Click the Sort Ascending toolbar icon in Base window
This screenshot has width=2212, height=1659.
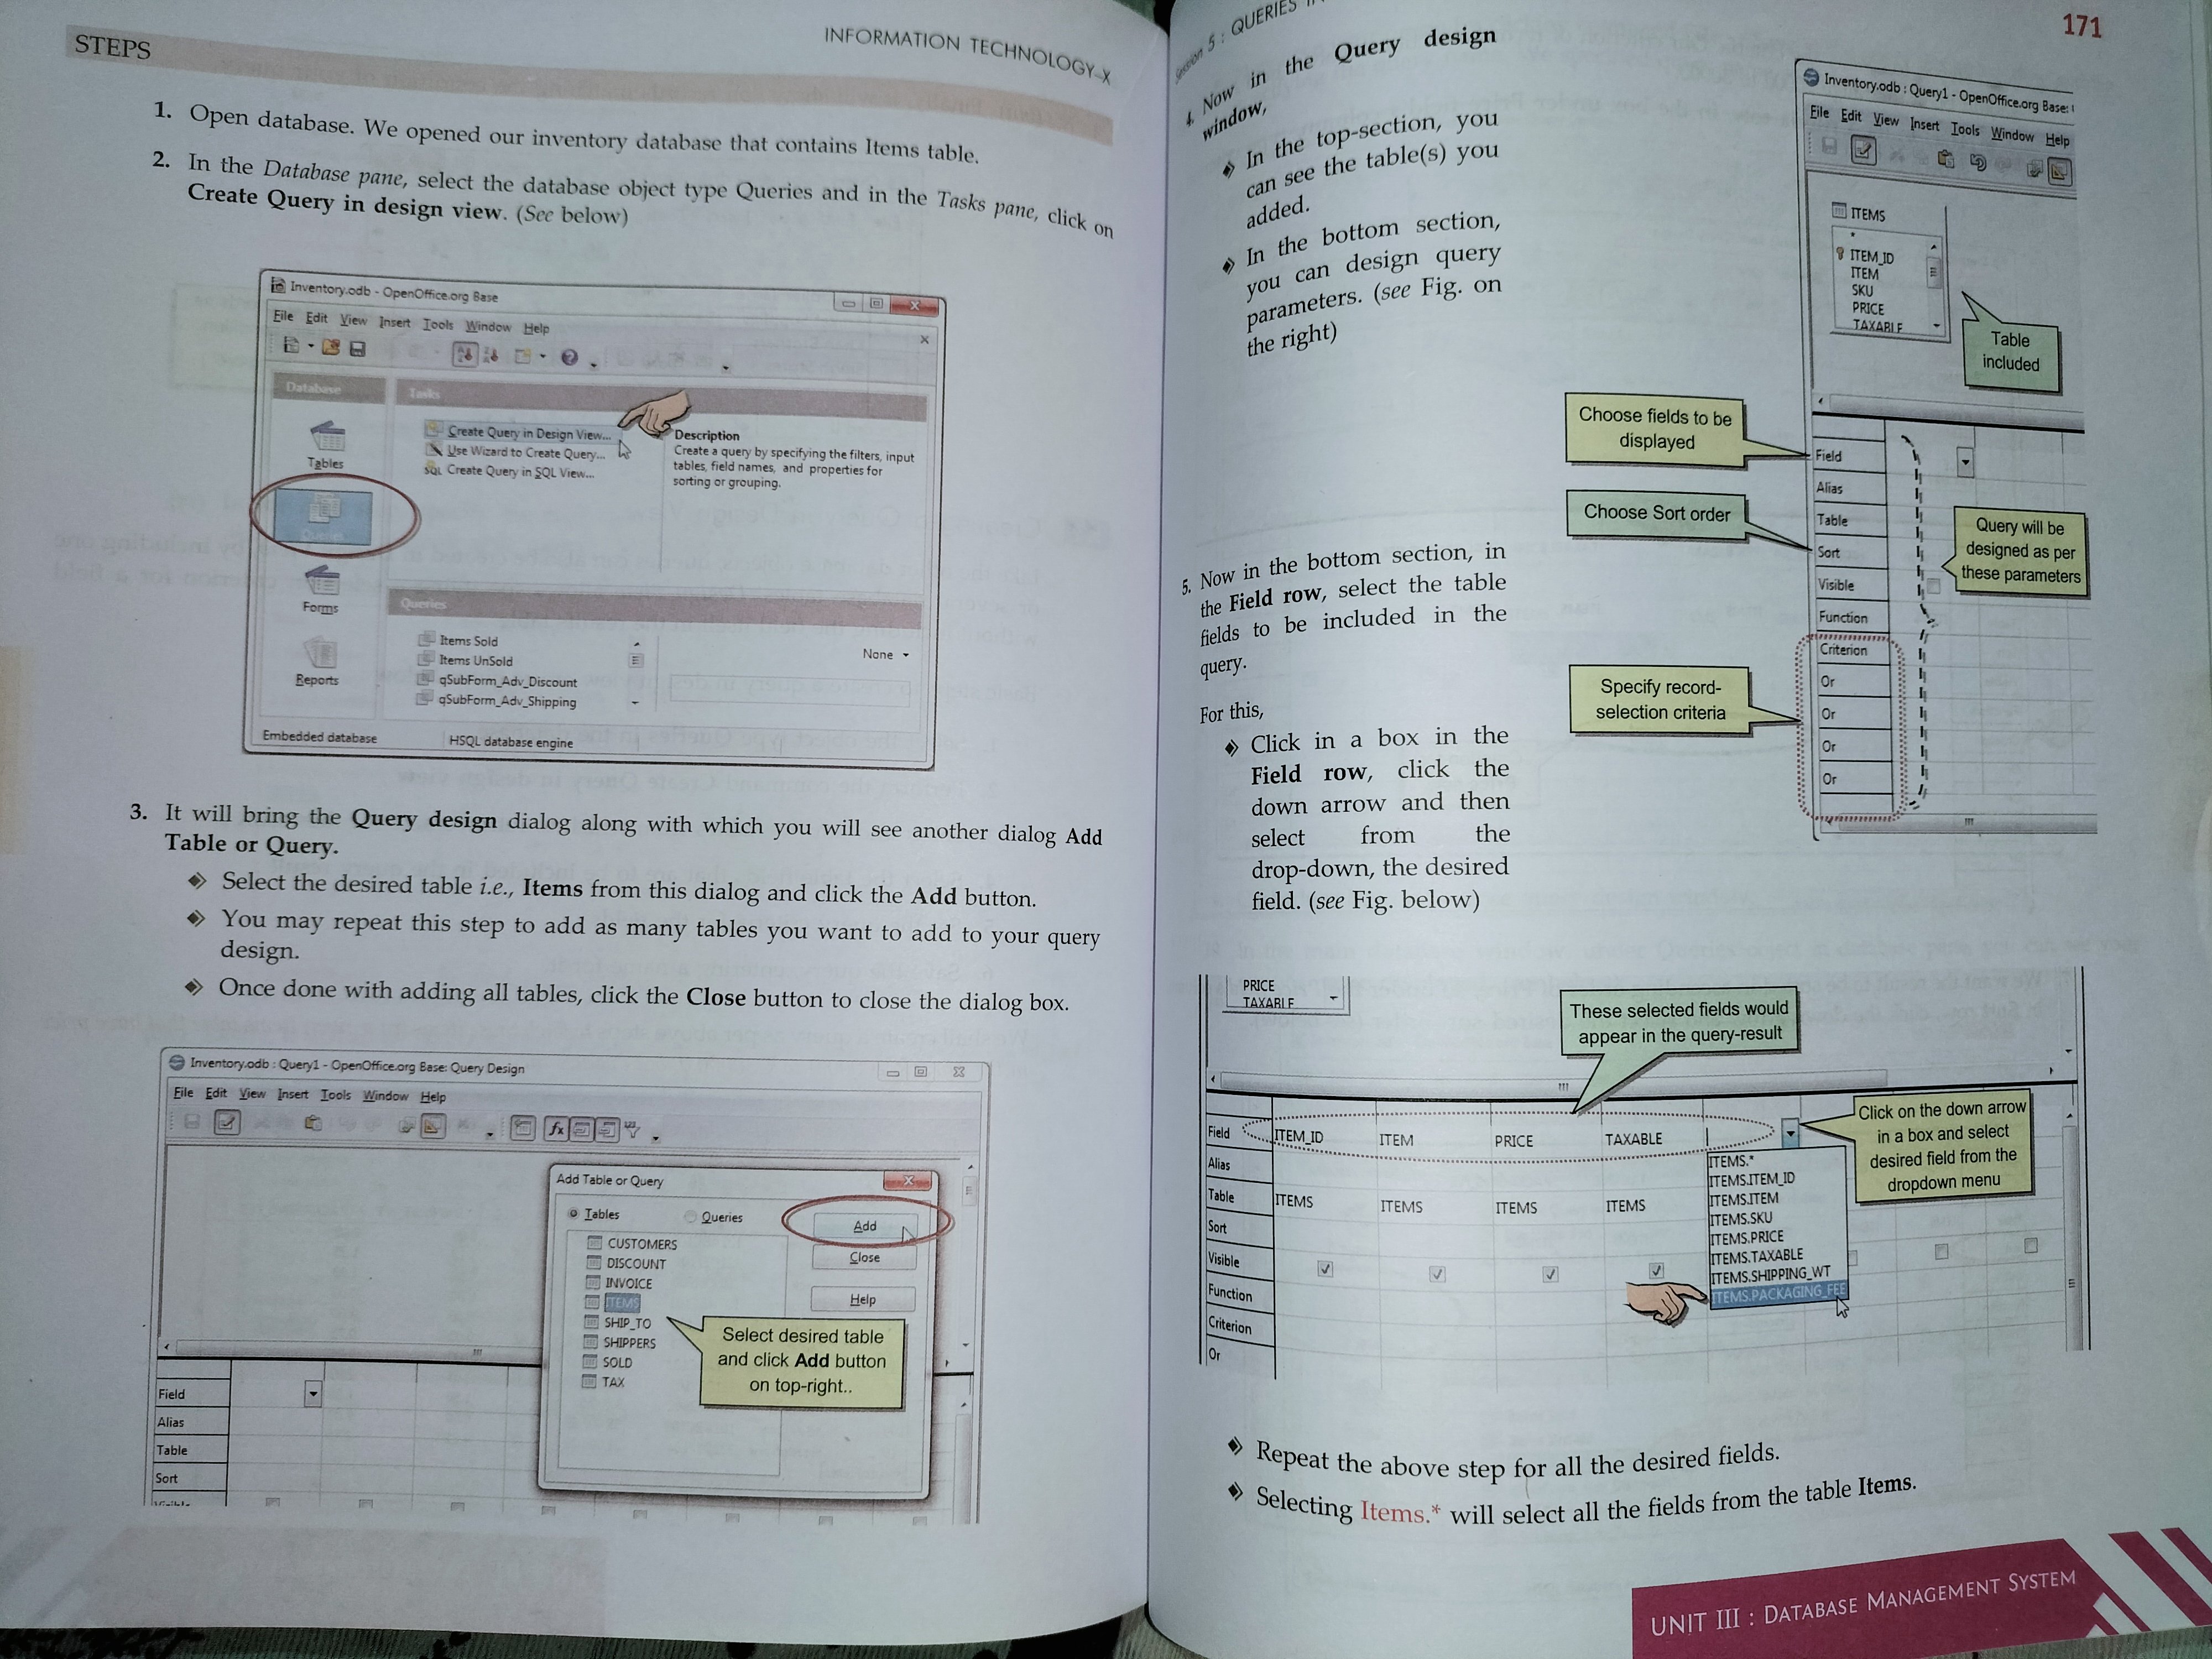click(x=465, y=354)
